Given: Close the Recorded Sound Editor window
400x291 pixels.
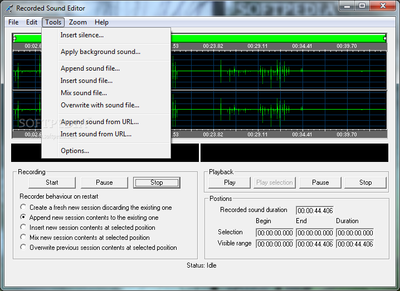Looking at the screenshot, I should pos(383,6).
